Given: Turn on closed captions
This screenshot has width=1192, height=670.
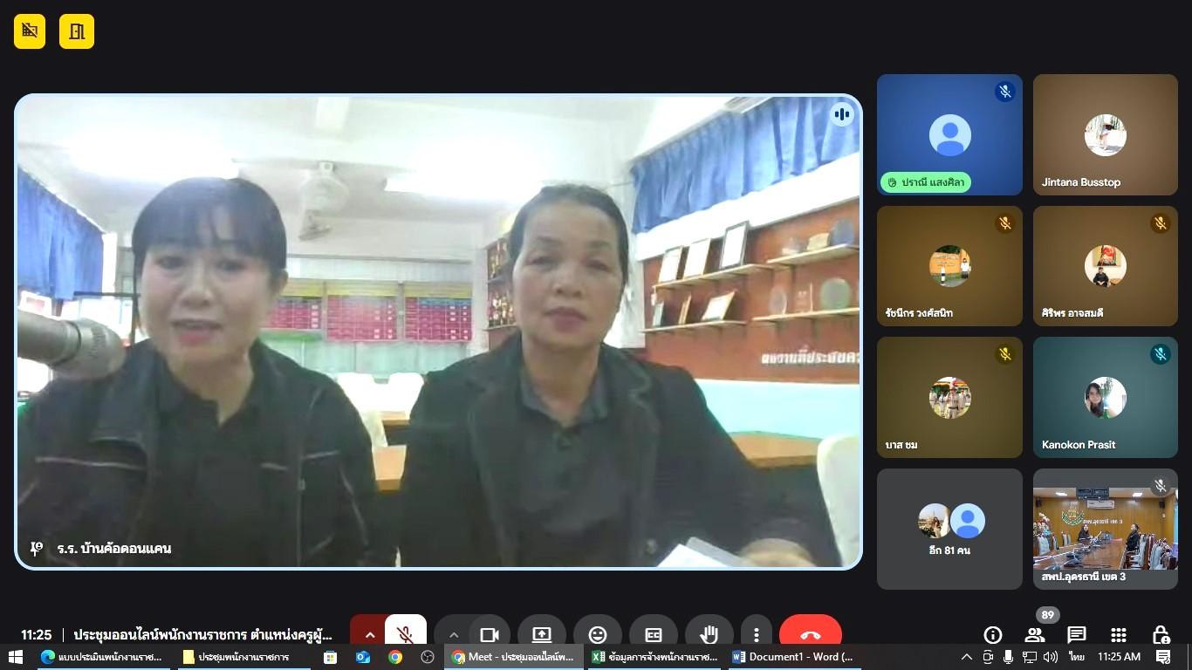Looking at the screenshot, I should pos(653,634).
